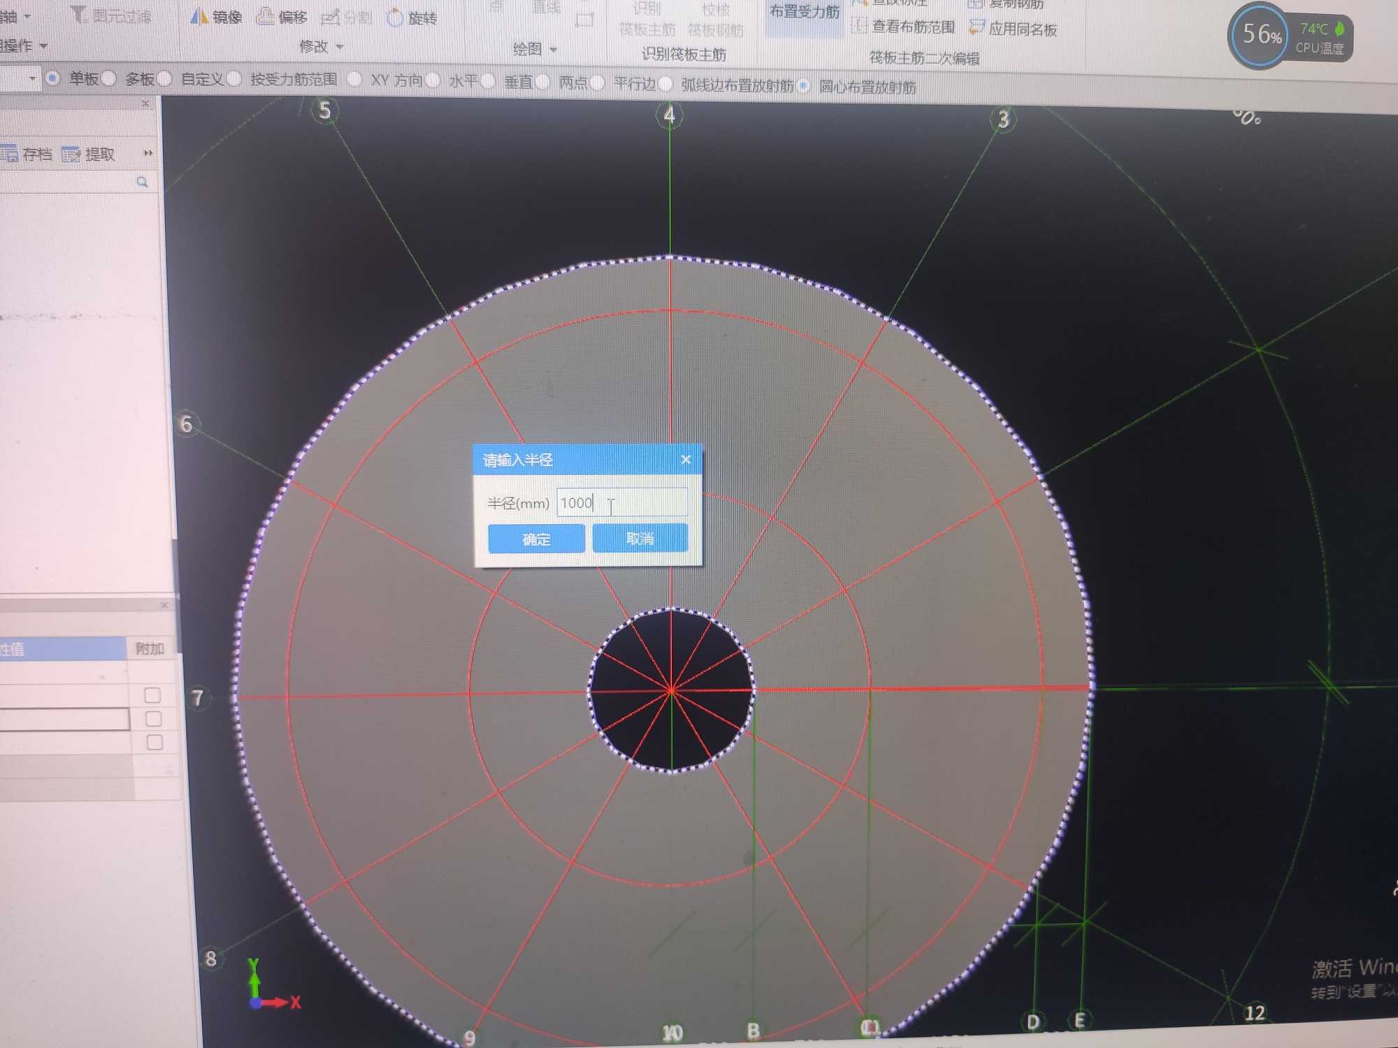
Task: Click the 半径(mm) input field
Action: coord(622,502)
